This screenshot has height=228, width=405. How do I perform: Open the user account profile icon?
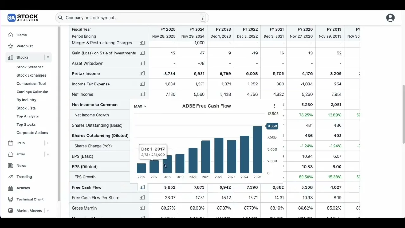point(390,18)
